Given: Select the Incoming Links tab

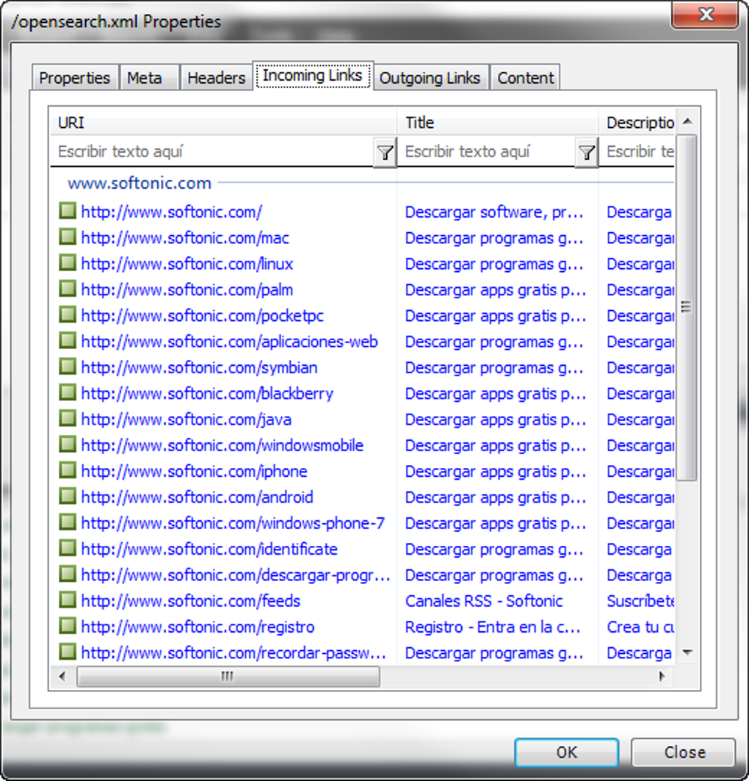Looking at the screenshot, I should coord(313,76).
